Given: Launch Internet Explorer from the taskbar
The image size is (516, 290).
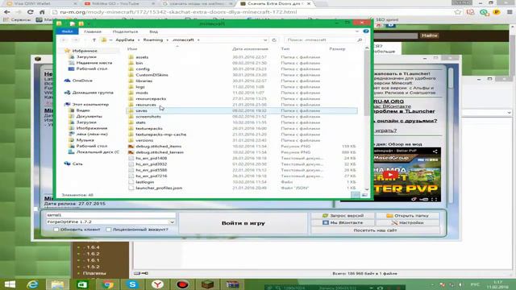Looking at the screenshot, I should 32,284.
